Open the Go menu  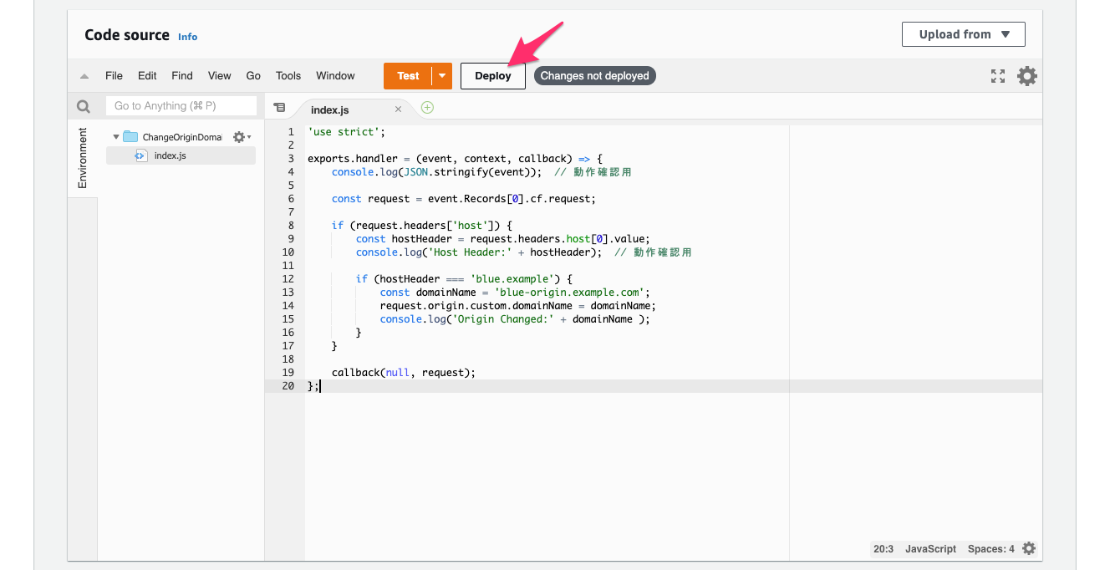point(253,76)
